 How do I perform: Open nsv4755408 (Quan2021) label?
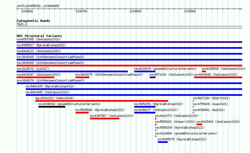coord(210,104)
